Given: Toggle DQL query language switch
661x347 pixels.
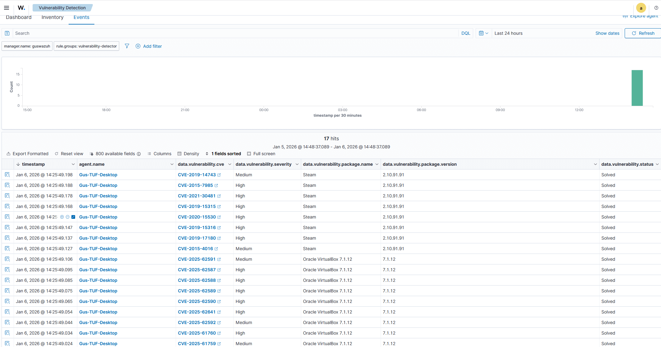Looking at the screenshot, I should coord(465,33).
